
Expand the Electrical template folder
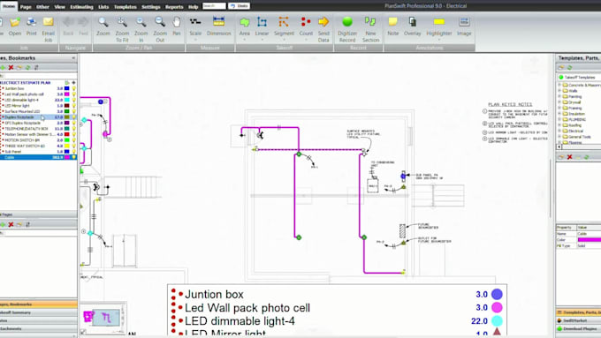coord(559,131)
